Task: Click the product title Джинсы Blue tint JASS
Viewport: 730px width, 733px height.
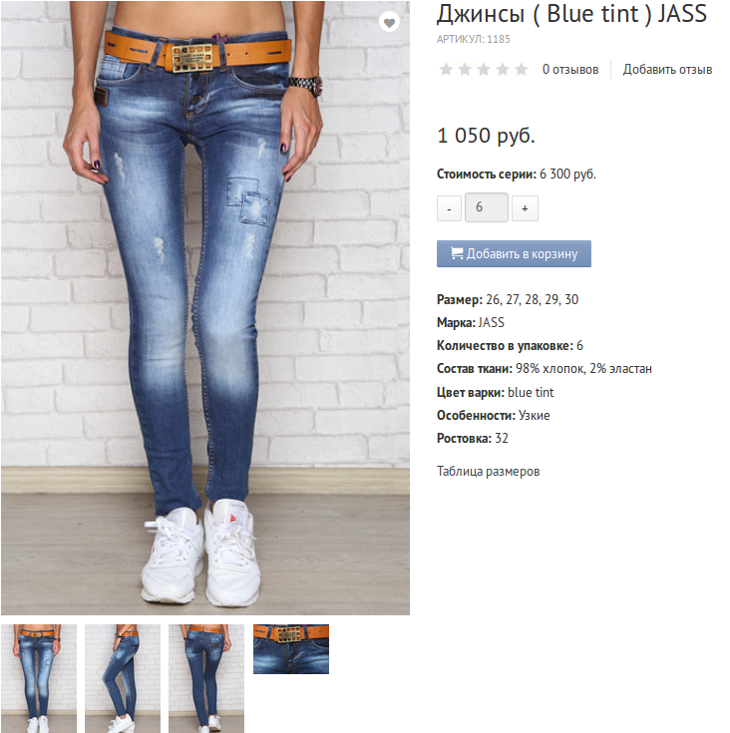Action: pos(571,14)
